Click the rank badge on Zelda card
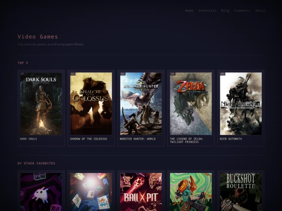Viewport: 282px width, 211px height. pos(172,74)
